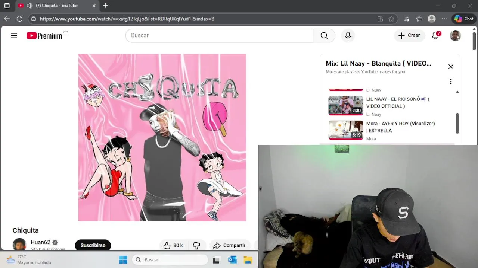Image resolution: width=478 pixels, height=268 pixels.
Task: Select the Chiquita - YouTube tab
Action: point(57,6)
